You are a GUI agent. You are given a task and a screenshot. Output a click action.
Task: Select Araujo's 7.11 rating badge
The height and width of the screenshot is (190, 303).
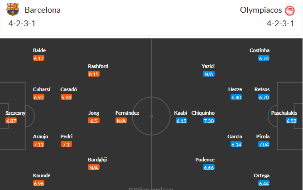coord(39,144)
